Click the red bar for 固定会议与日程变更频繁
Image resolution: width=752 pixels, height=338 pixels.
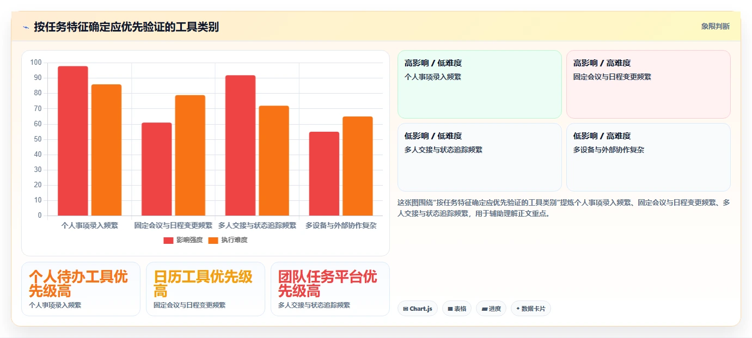pyautogui.click(x=157, y=169)
